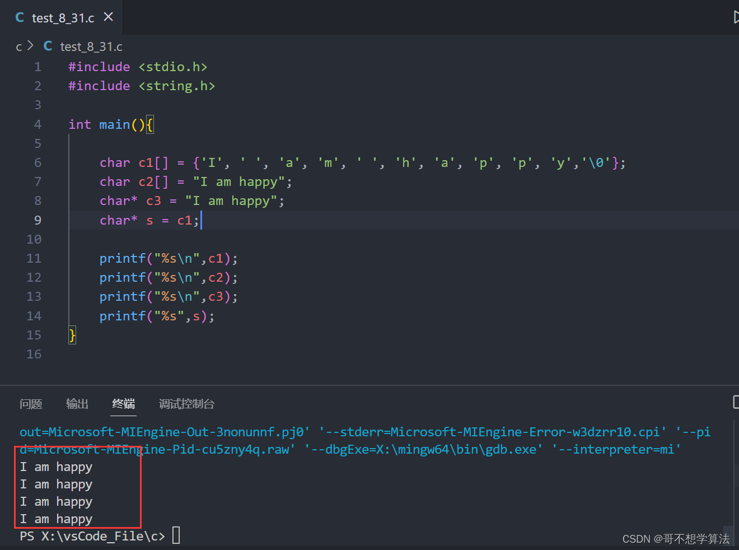The width and height of the screenshot is (739, 550).
Task: Click the 'c' folder breadcrumb
Action: (x=19, y=46)
